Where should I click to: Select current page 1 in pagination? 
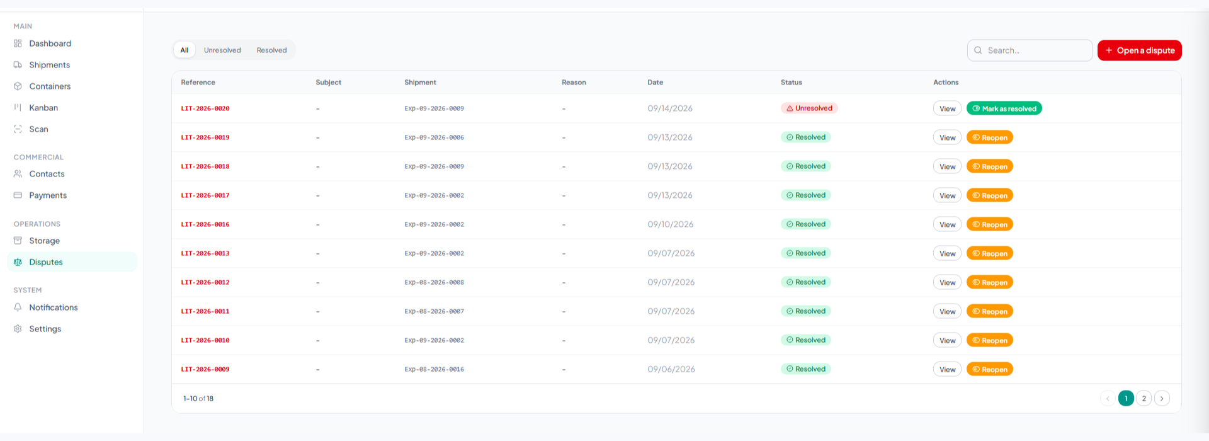pos(1126,398)
